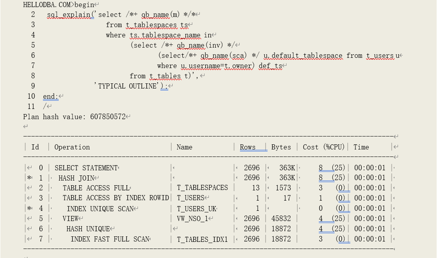Image resolution: width=437 pixels, height=258 pixels.
Task: Click the 'sql_explain(' function call text
Action: coord(71,15)
